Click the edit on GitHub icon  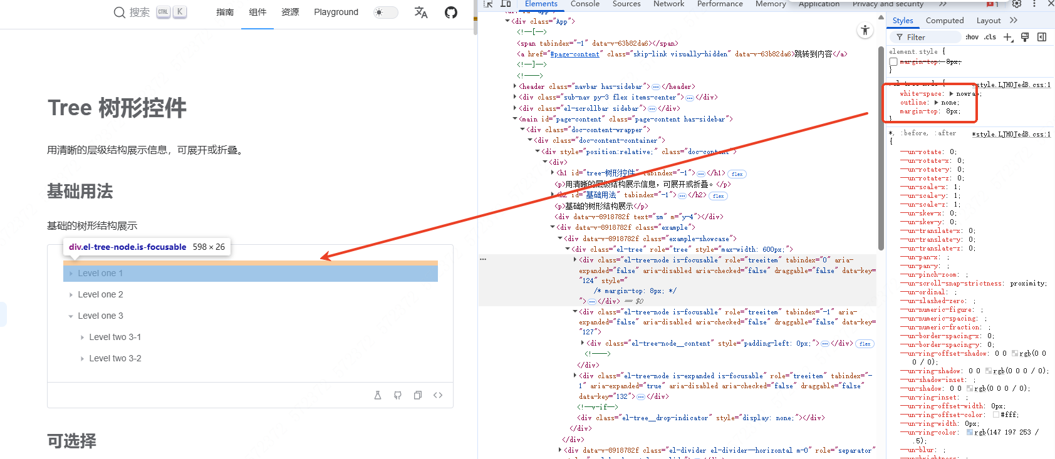point(398,395)
